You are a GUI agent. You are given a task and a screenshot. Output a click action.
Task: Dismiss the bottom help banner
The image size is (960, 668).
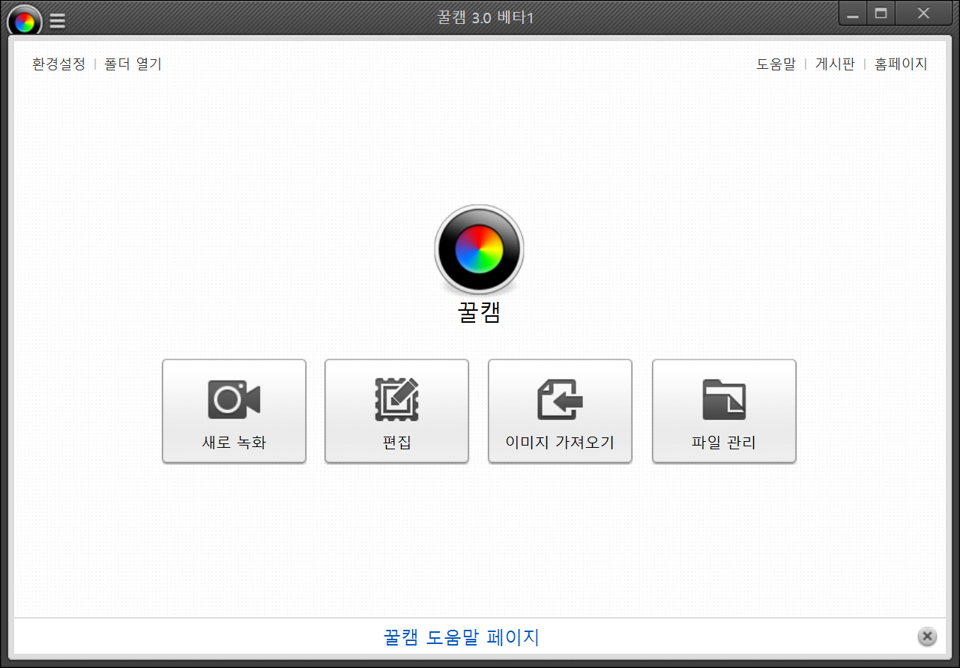coord(927,637)
